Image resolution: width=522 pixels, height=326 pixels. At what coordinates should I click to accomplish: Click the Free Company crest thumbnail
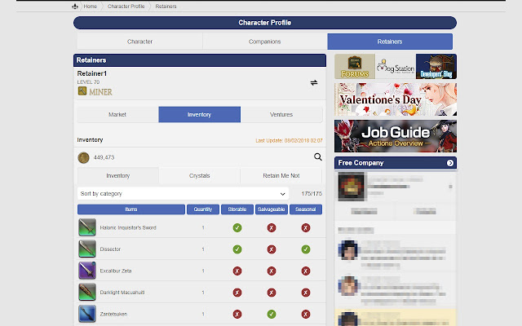(352, 187)
